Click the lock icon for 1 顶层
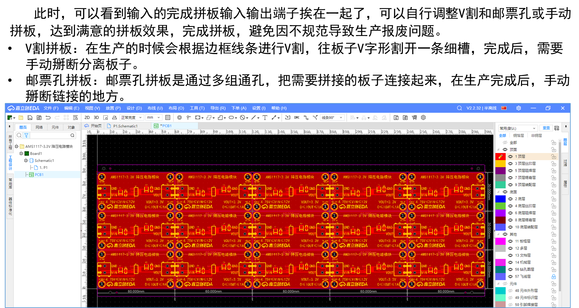 coord(554,157)
